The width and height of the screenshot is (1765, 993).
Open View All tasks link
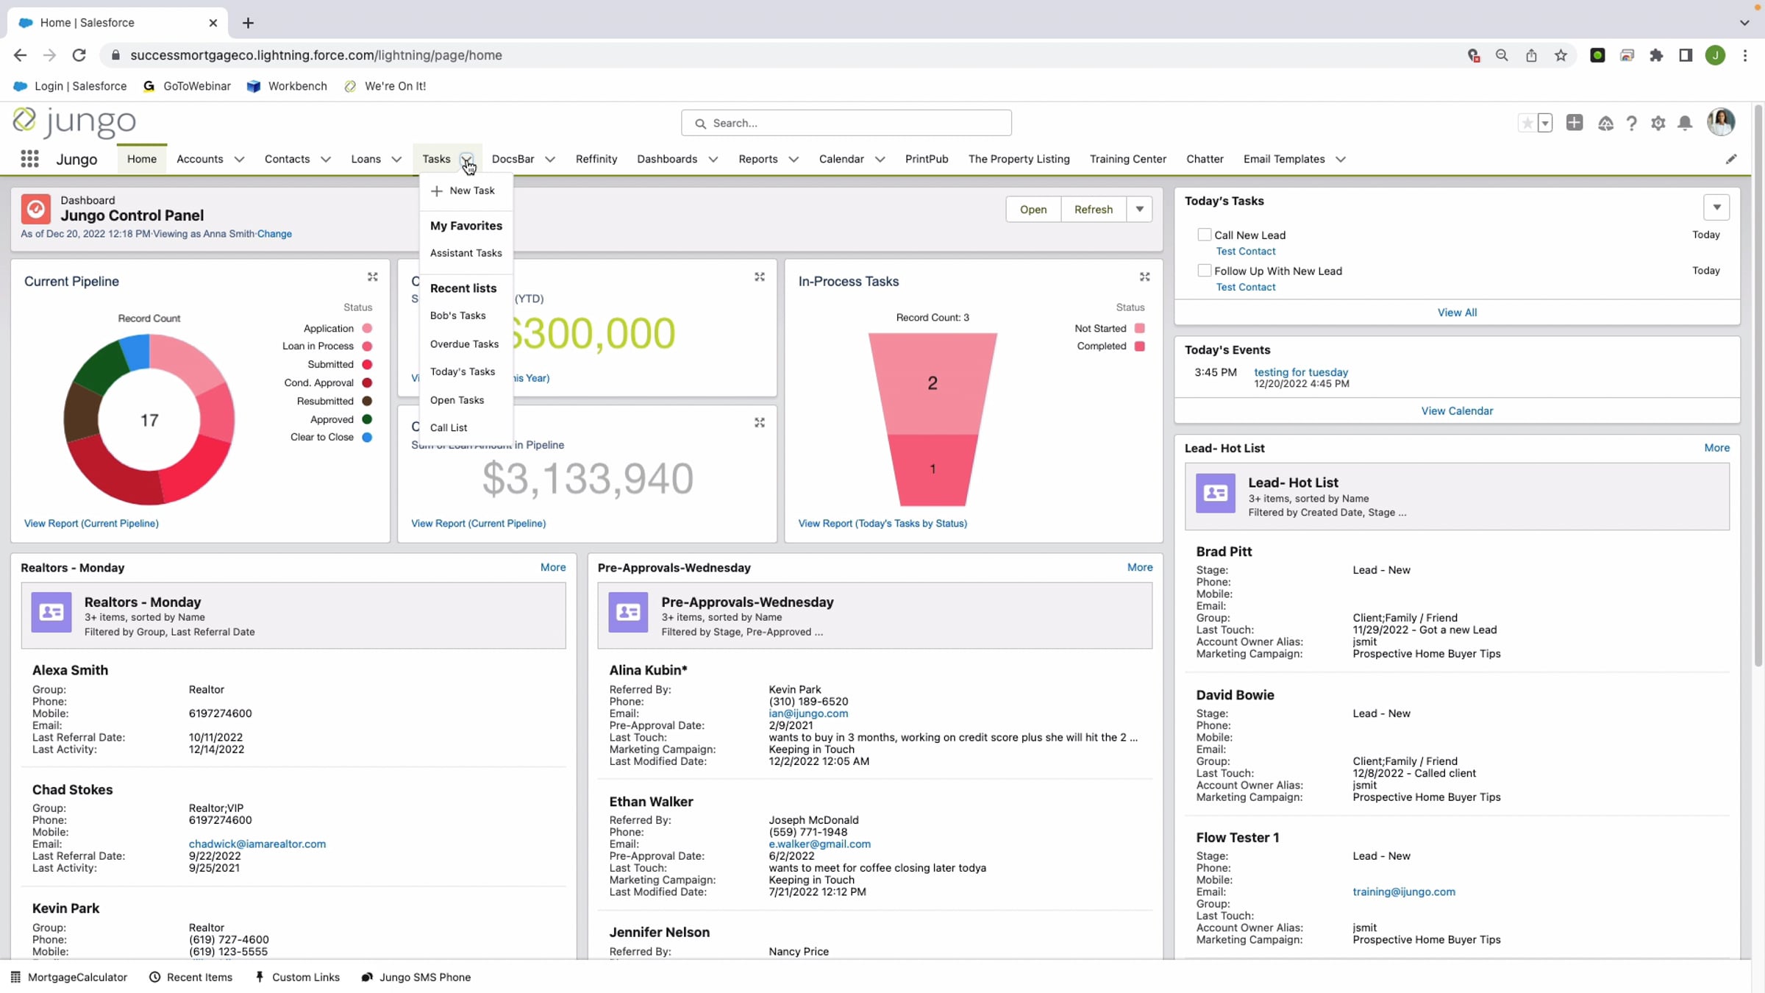point(1457,312)
